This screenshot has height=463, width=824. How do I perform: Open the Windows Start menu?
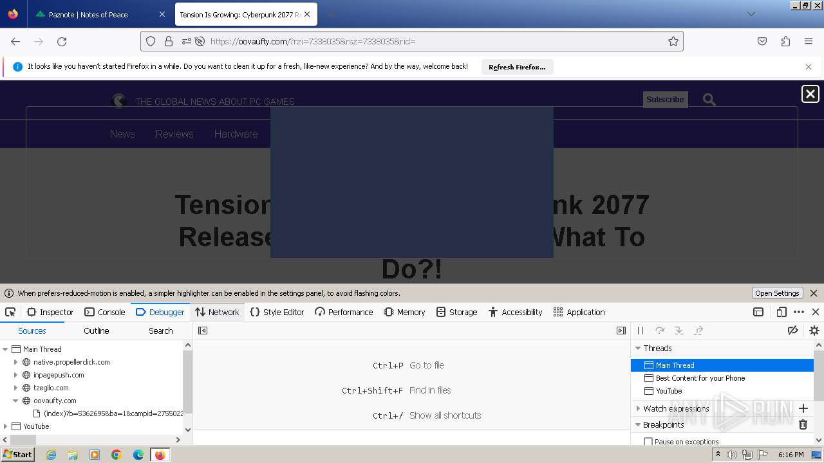pos(17,455)
